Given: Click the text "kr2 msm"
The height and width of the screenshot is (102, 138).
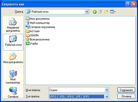Looking at the screenshot, I should click(35, 31).
